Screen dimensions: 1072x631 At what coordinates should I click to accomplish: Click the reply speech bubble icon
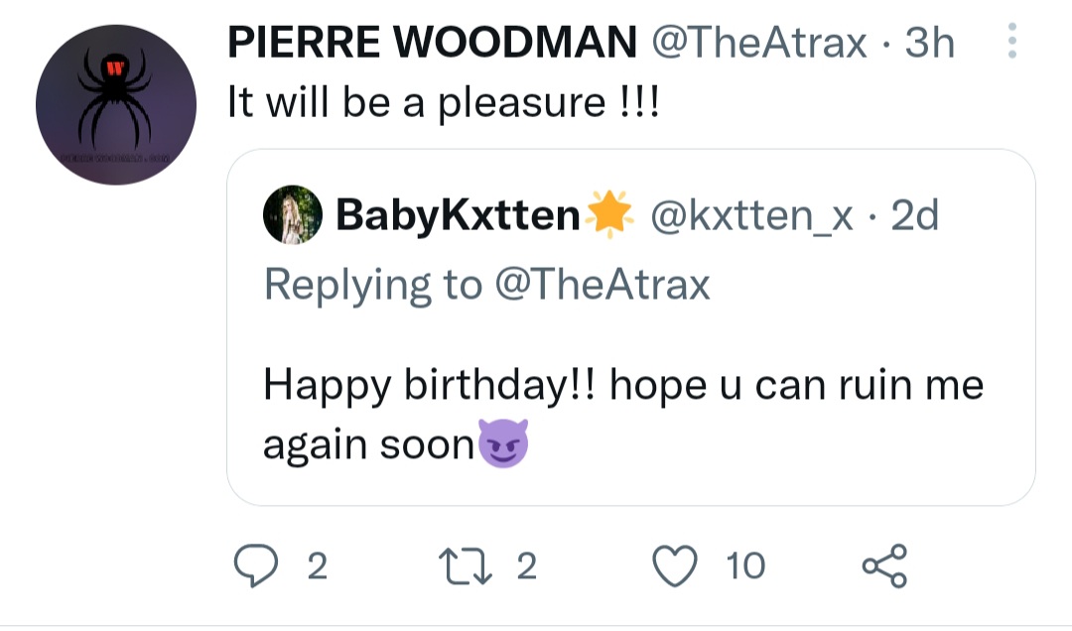click(x=256, y=566)
